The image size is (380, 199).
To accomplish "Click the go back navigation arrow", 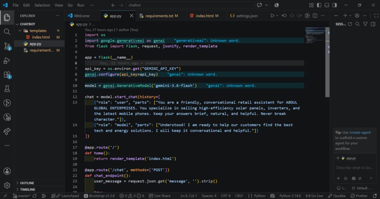I will click(x=113, y=5).
